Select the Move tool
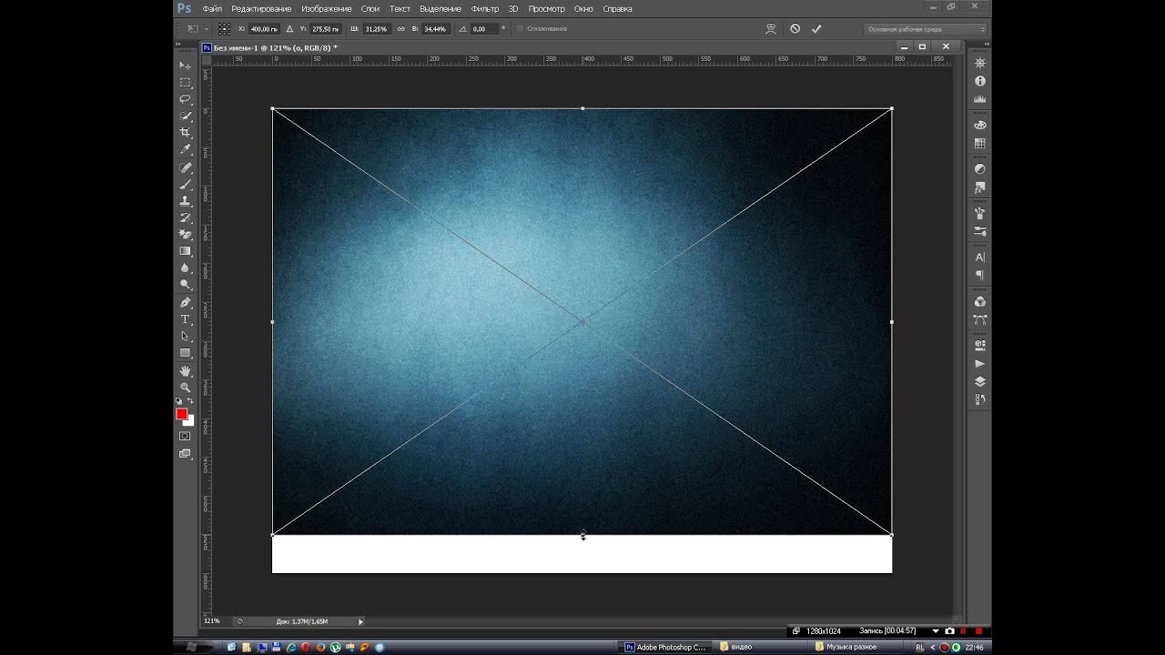 click(x=186, y=65)
